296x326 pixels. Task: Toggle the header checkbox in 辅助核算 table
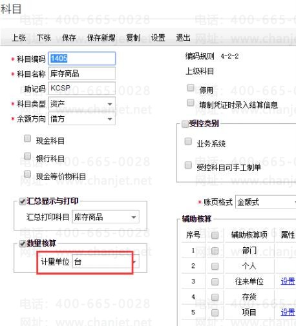point(215,235)
